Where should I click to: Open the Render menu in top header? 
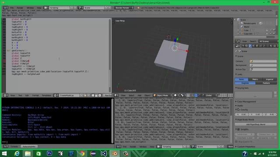tap(20, 8)
